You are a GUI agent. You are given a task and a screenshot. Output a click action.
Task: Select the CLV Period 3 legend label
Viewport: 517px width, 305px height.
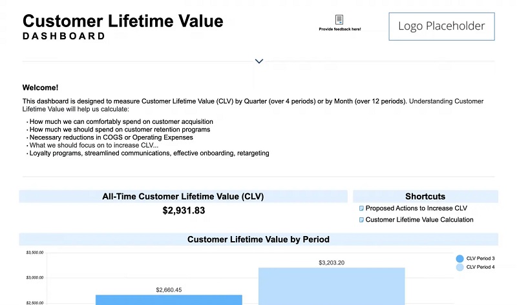click(480, 258)
